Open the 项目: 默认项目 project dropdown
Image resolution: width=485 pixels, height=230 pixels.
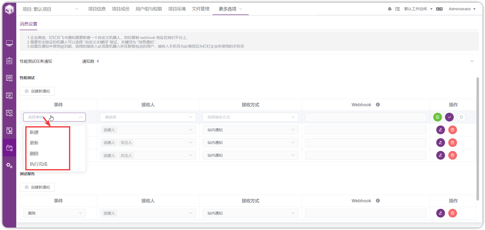pyautogui.click(x=50, y=9)
